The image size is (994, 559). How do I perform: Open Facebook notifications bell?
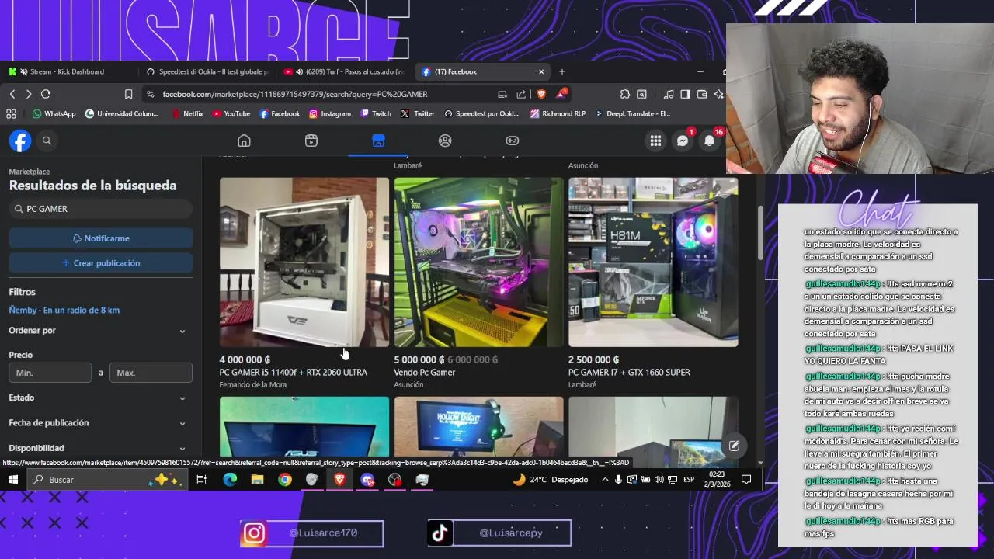[709, 141]
